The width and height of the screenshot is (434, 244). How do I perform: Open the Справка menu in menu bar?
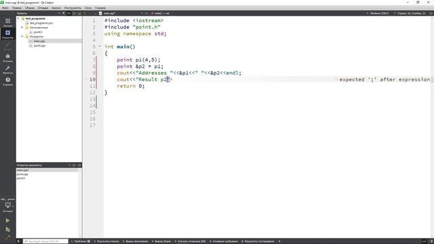tap(100, 8)
